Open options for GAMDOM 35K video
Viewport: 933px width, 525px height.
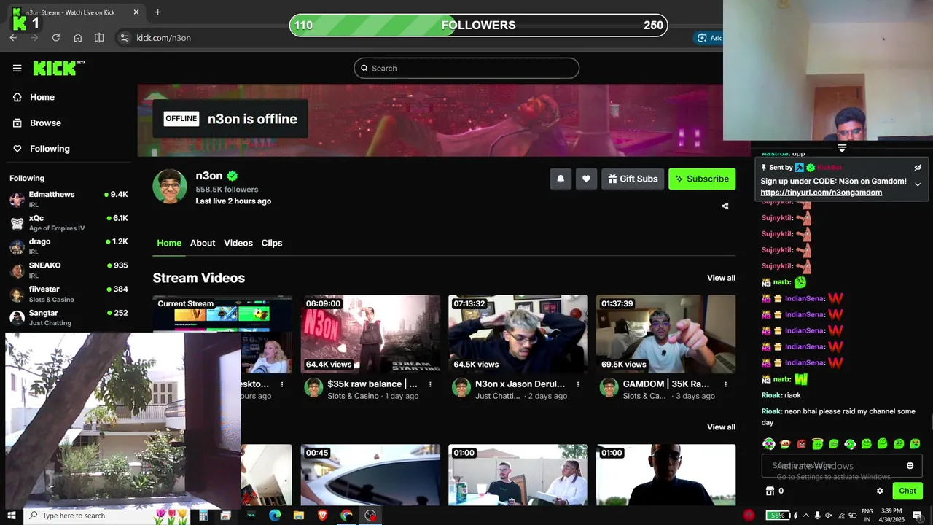click(725, 384)
